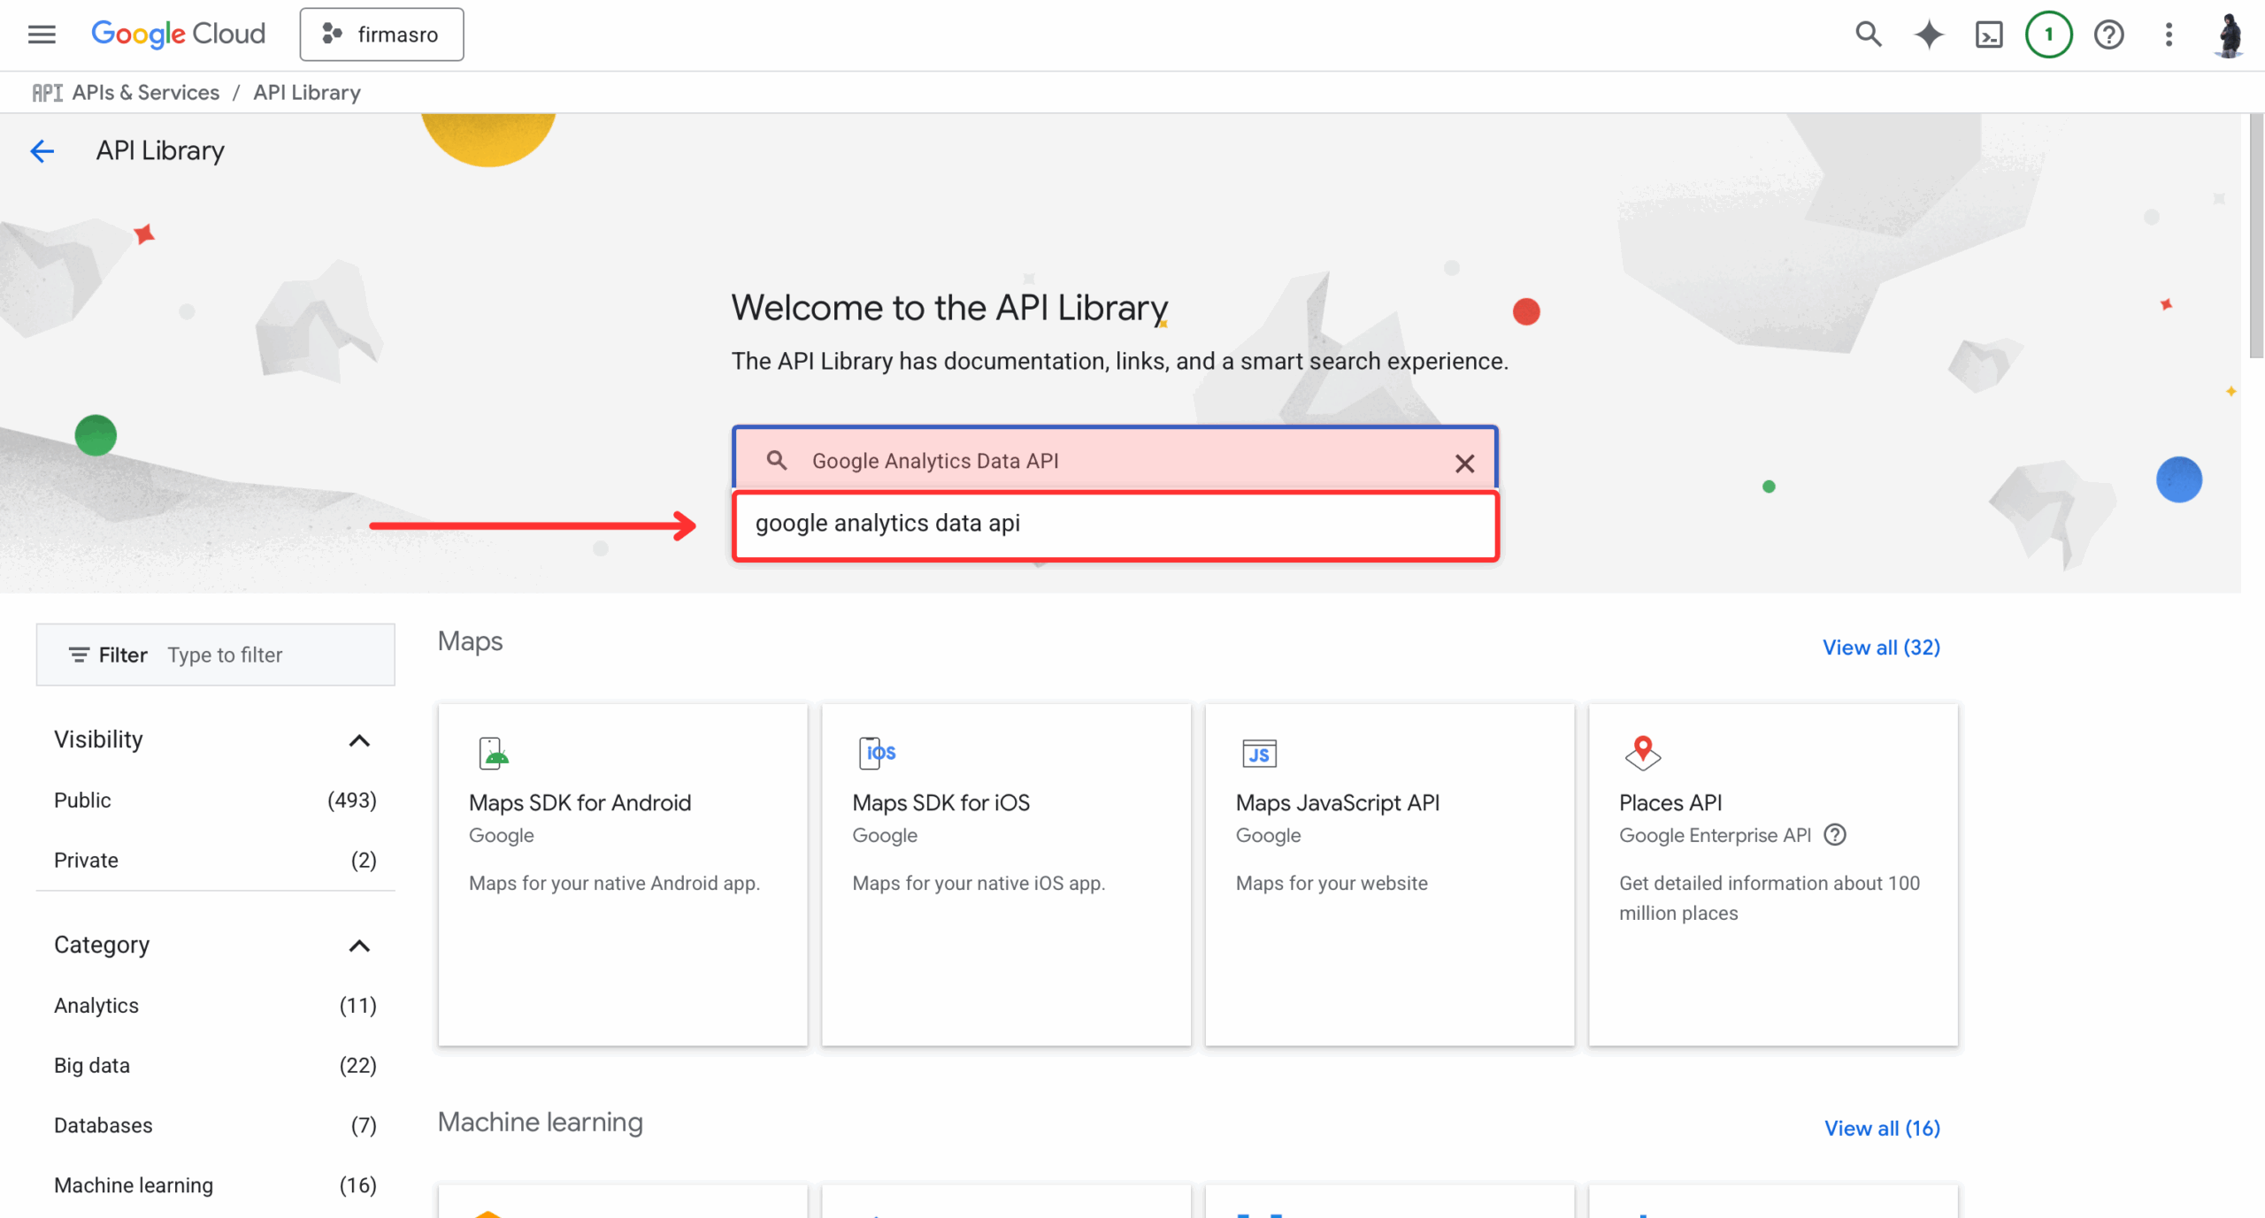Click the JS icon on Maps JavaScript card
The height and width of the screenshot is (1218, 2265).
1259,754
